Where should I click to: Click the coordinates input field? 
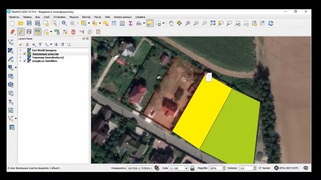140,168
